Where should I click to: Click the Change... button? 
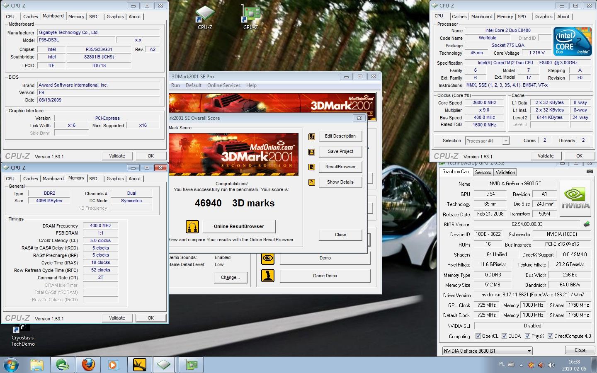point(231,278)
